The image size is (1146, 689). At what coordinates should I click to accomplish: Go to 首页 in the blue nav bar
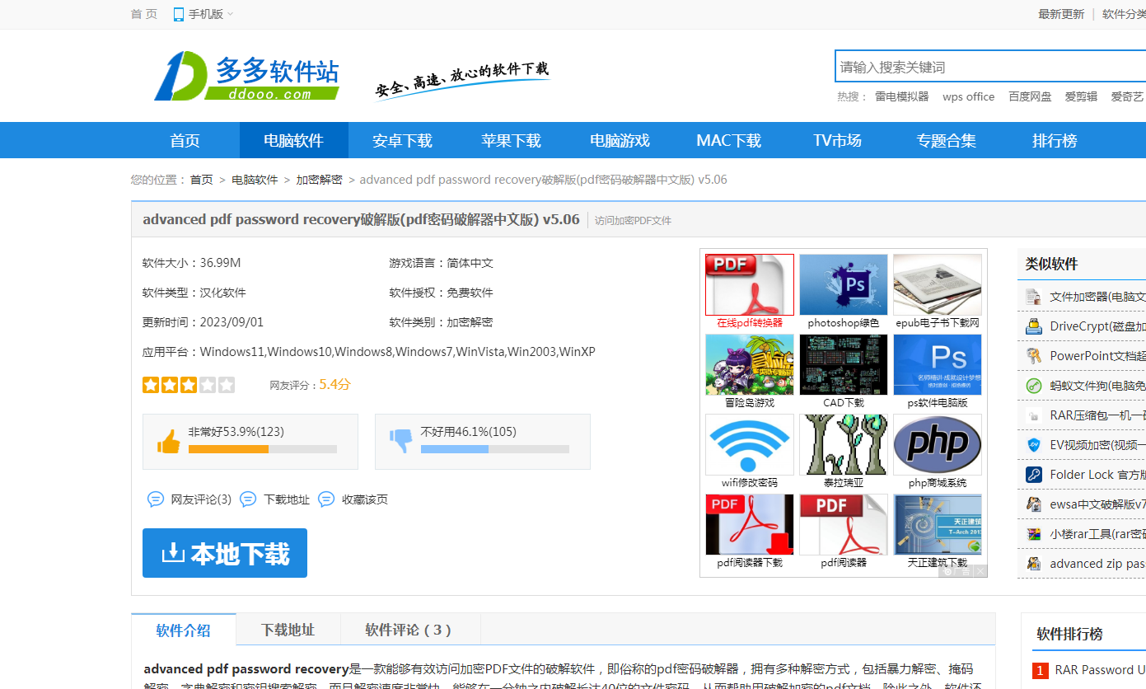pyautogui.click(x=185, y=140)
